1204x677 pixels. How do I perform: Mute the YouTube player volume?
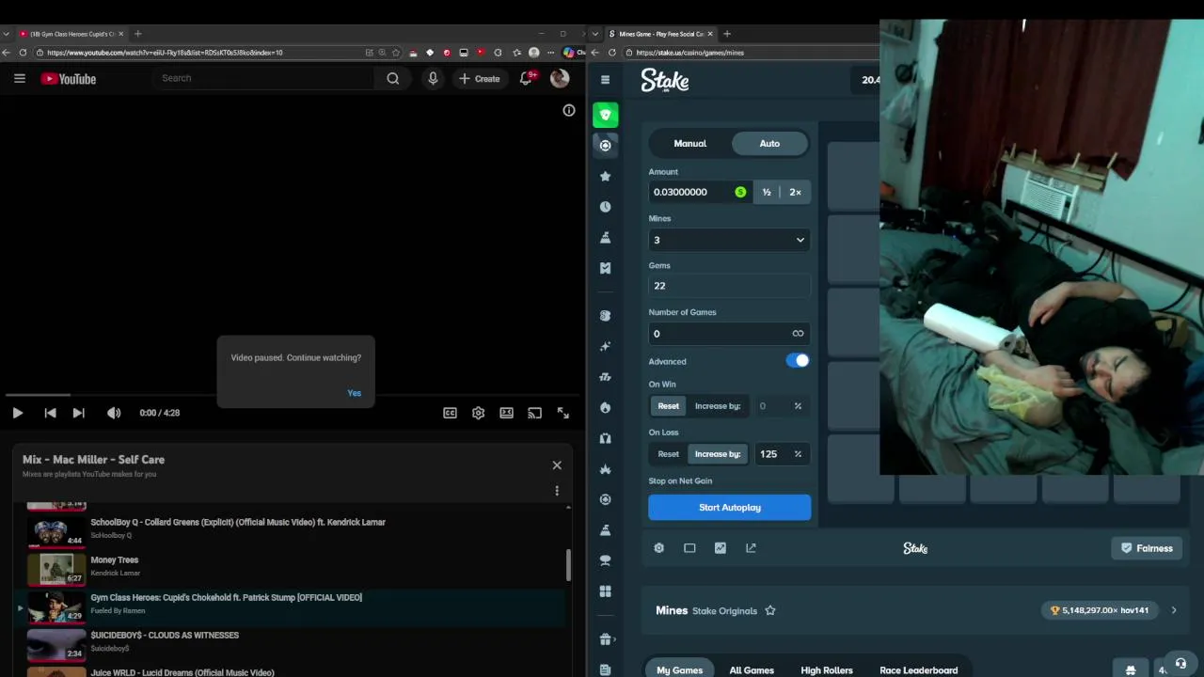(114, 413)
